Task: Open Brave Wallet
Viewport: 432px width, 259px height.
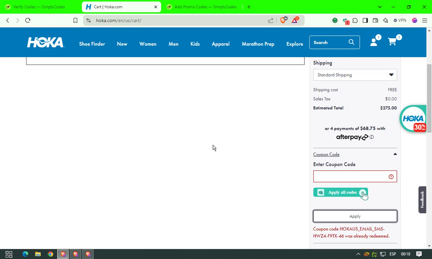Action: (375, 20)
